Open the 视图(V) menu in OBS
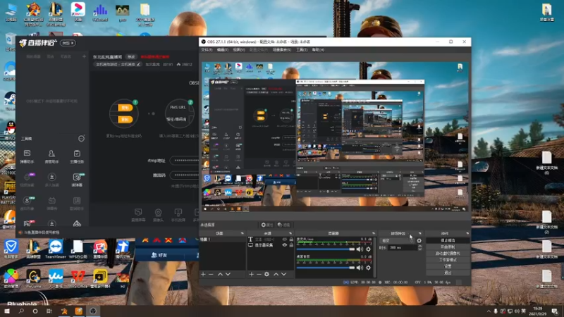 pyautogui.click(x=239, y=50)
